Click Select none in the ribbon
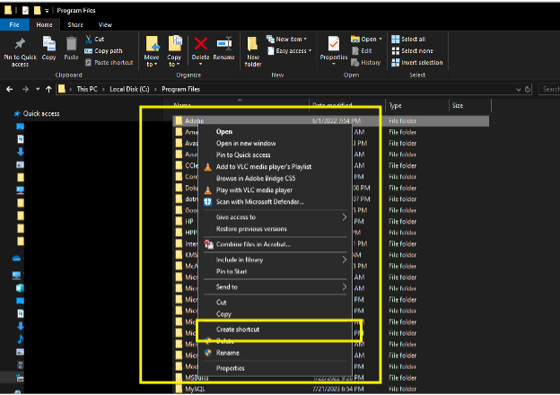 pos(413,50)
